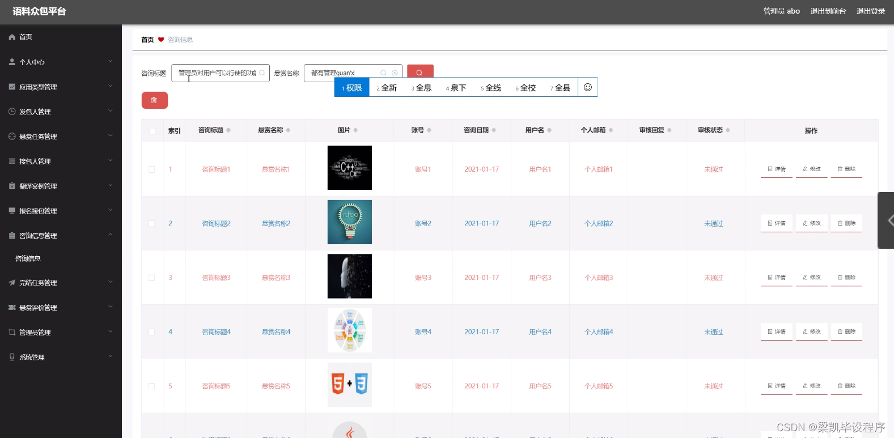The height and width of the screenshot is (438, 894).
Task: Open the 咨询信息 submenu item
Action: point(28,258)
